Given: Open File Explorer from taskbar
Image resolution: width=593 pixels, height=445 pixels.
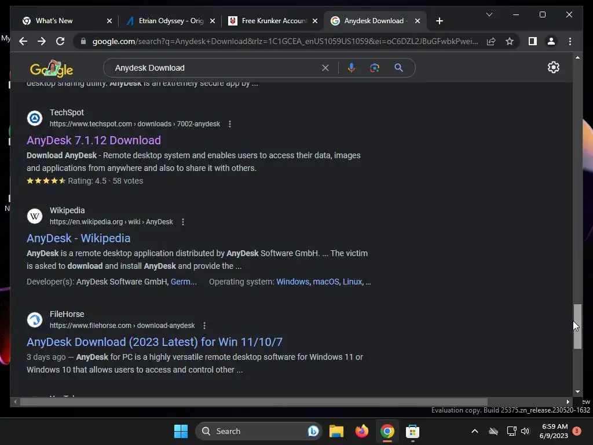Looking at the screenshot, I should click(x=336, y=431).
